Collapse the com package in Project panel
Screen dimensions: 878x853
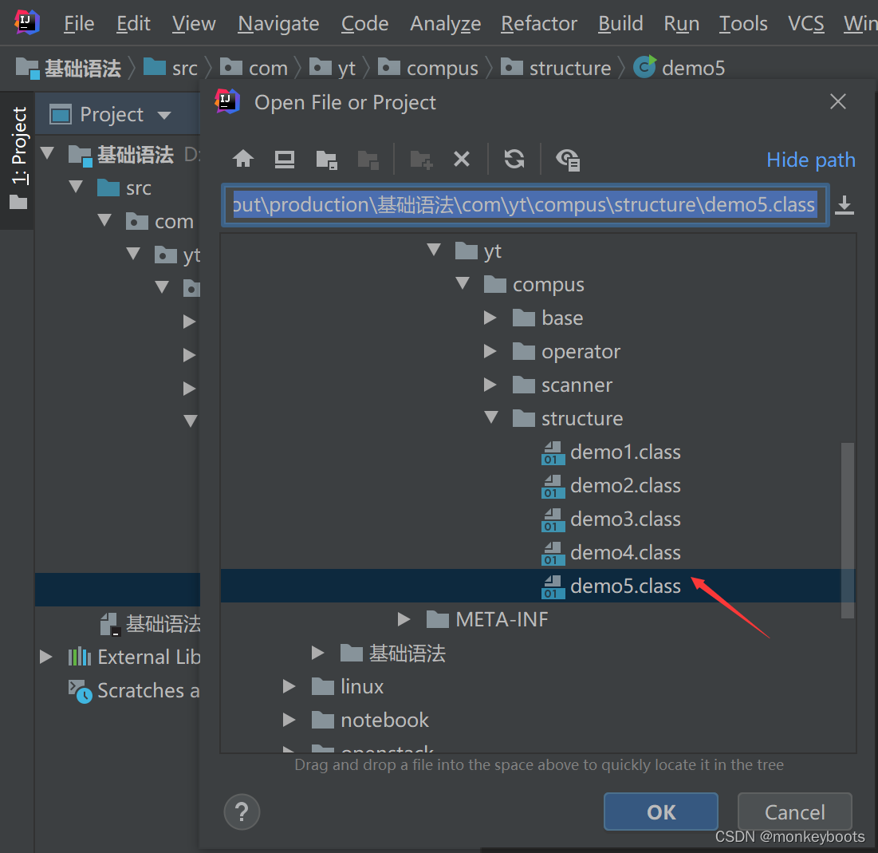pyautogui.click(x=104, y=219)
